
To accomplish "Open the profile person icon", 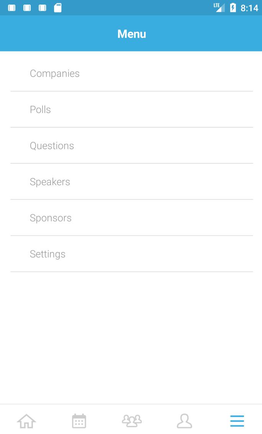I will coord(184,421).
